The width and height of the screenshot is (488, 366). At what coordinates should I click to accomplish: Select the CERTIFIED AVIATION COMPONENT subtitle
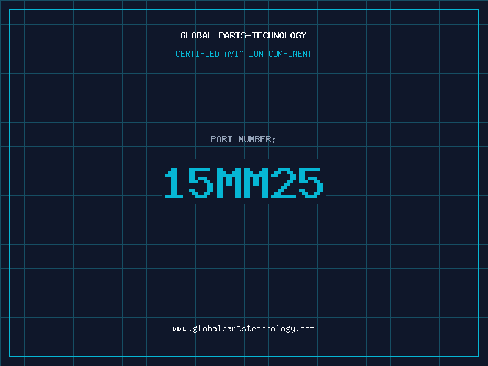tap(243, 54)
